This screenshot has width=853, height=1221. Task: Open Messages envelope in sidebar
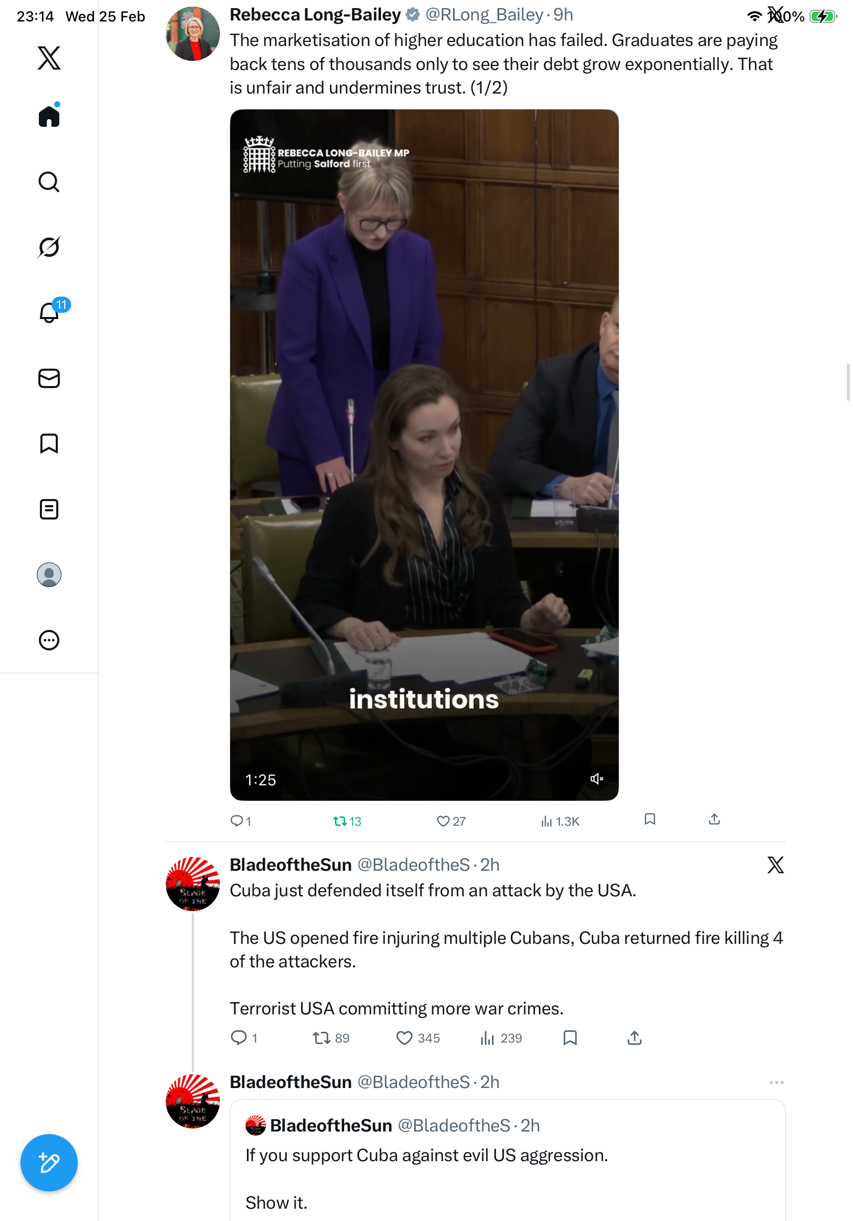[49, 379]
